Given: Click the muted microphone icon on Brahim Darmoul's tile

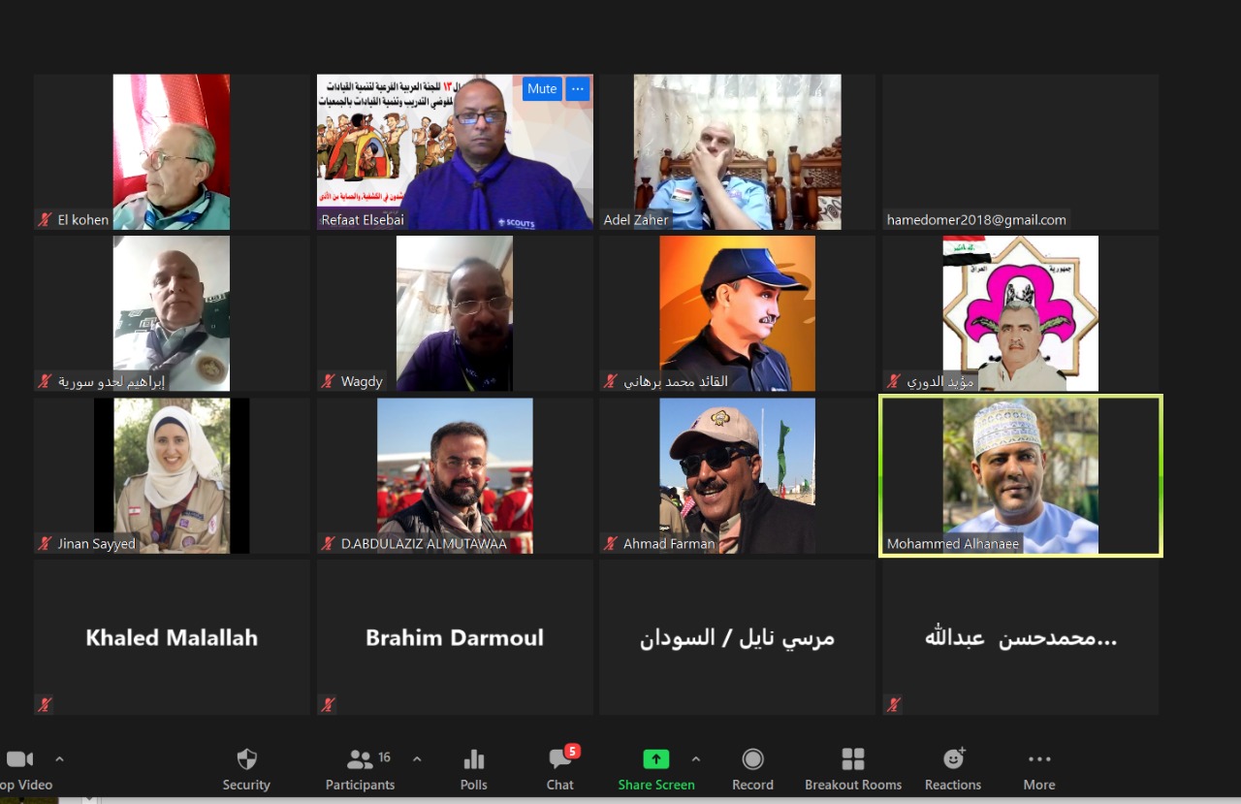Looking at the screenshot, I should coord(328,704).
